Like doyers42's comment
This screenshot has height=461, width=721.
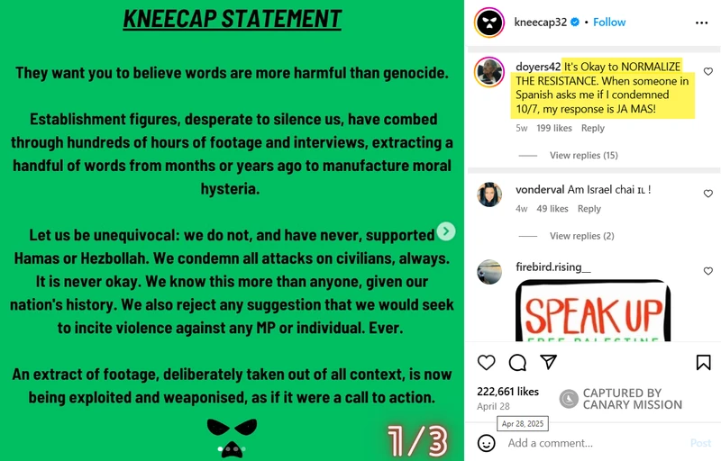(708, 71)
